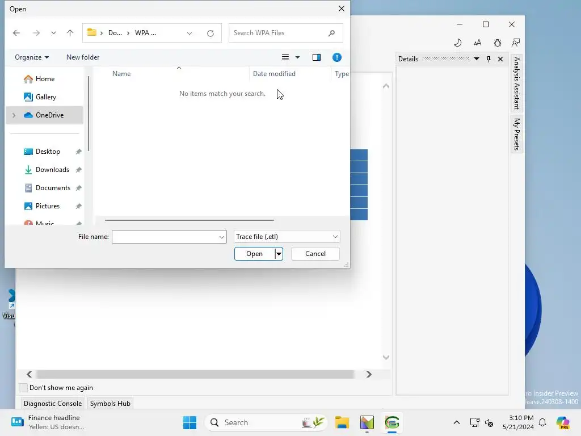Click the File name input field
The image size is (581, 436).
[165, 237]
